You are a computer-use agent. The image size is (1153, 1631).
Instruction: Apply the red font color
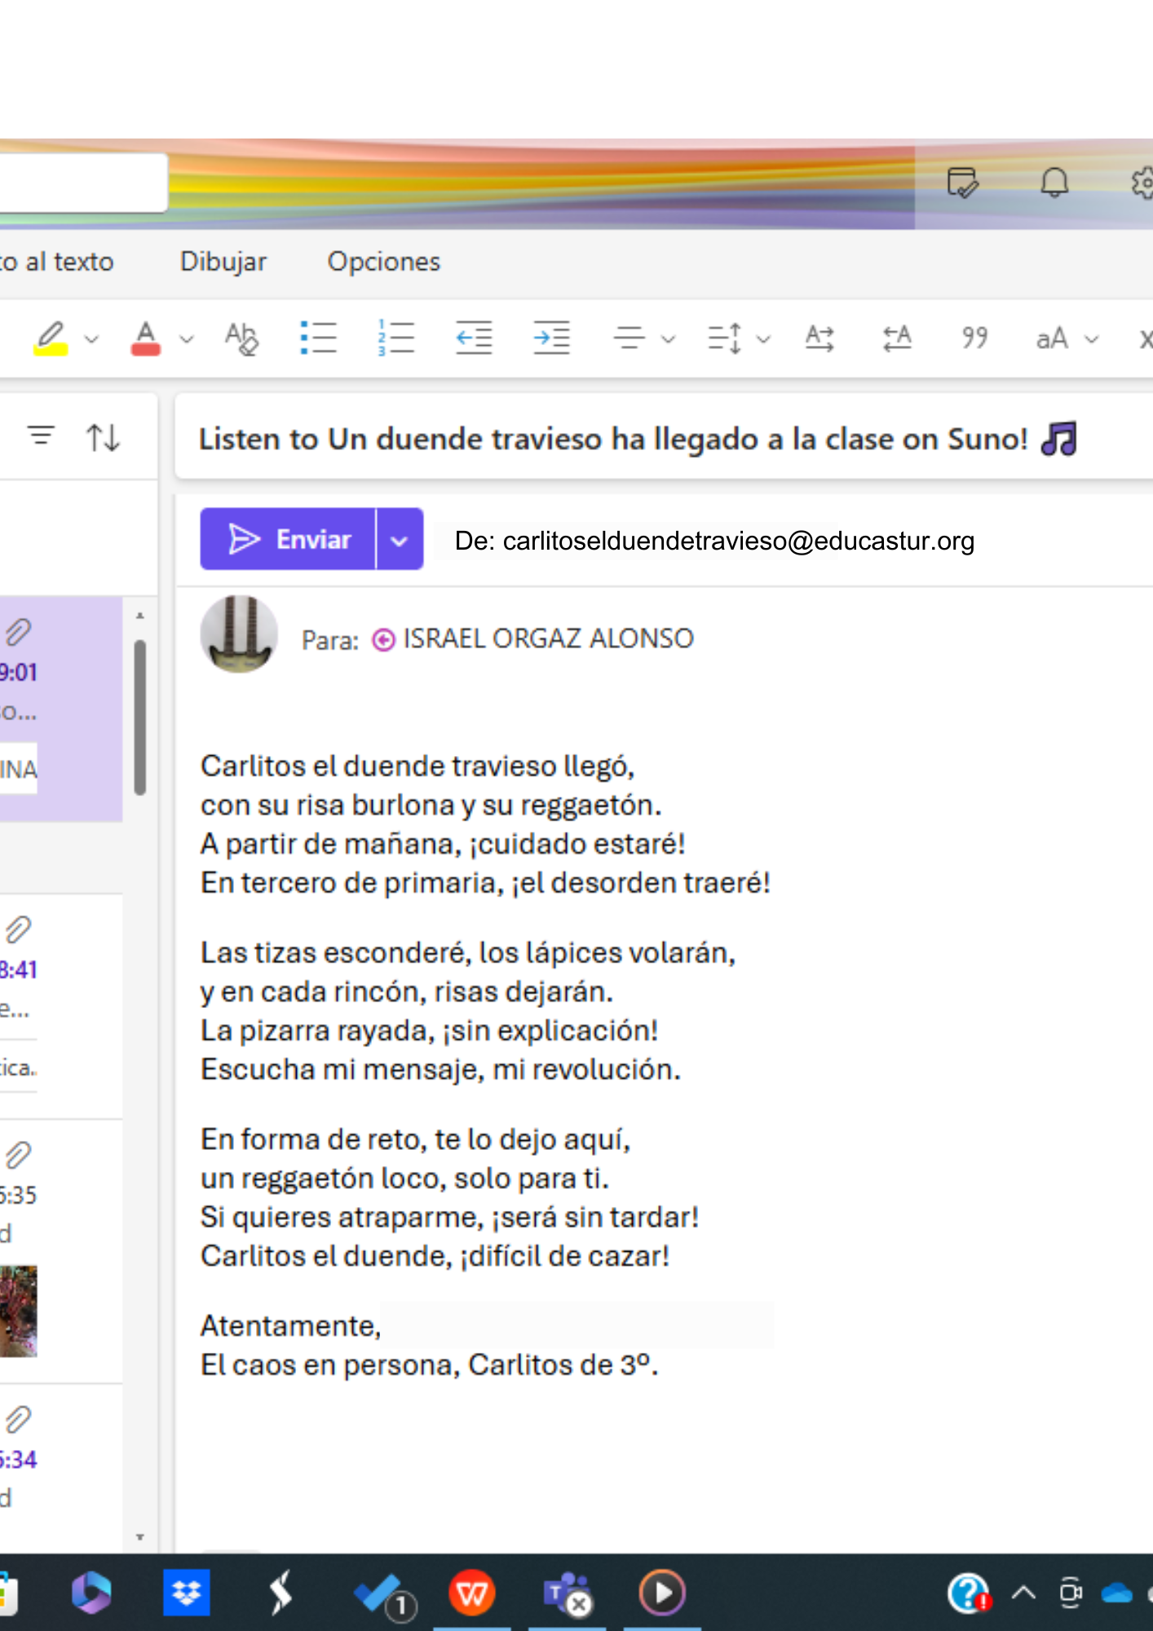tap(145, 338)
